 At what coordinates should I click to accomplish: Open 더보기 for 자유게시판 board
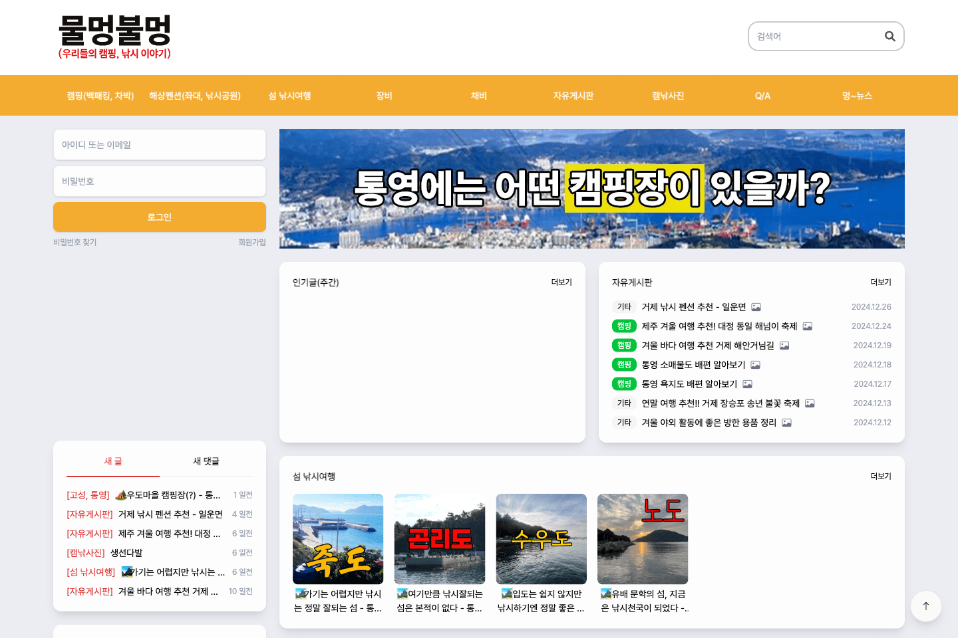(x=880, y=282)
